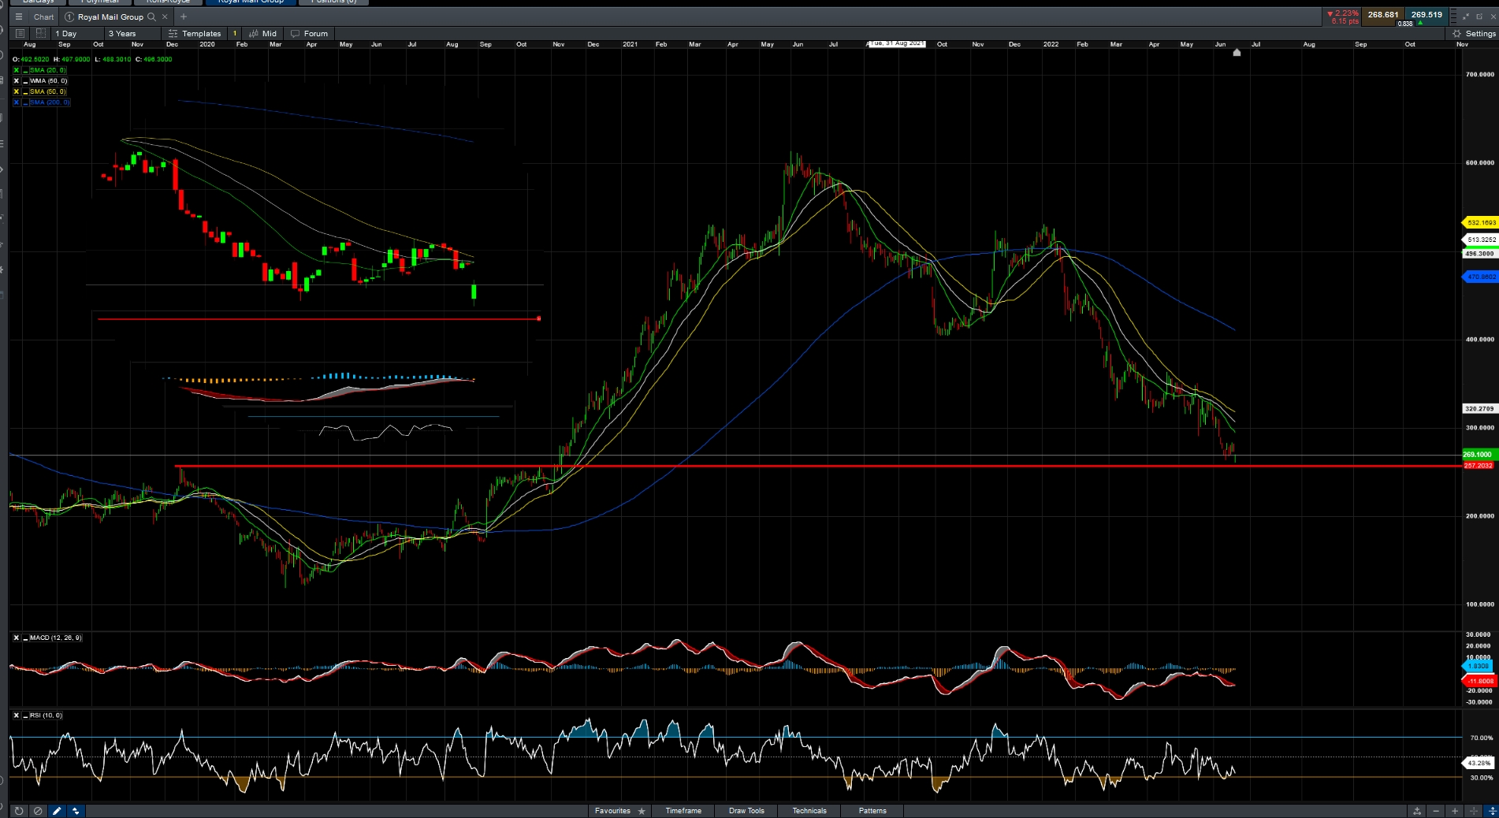Zoom out the chart with minus icon
Image resolution: width=1499 pixels, height=818 pixels.
[x=1436, y=811]
